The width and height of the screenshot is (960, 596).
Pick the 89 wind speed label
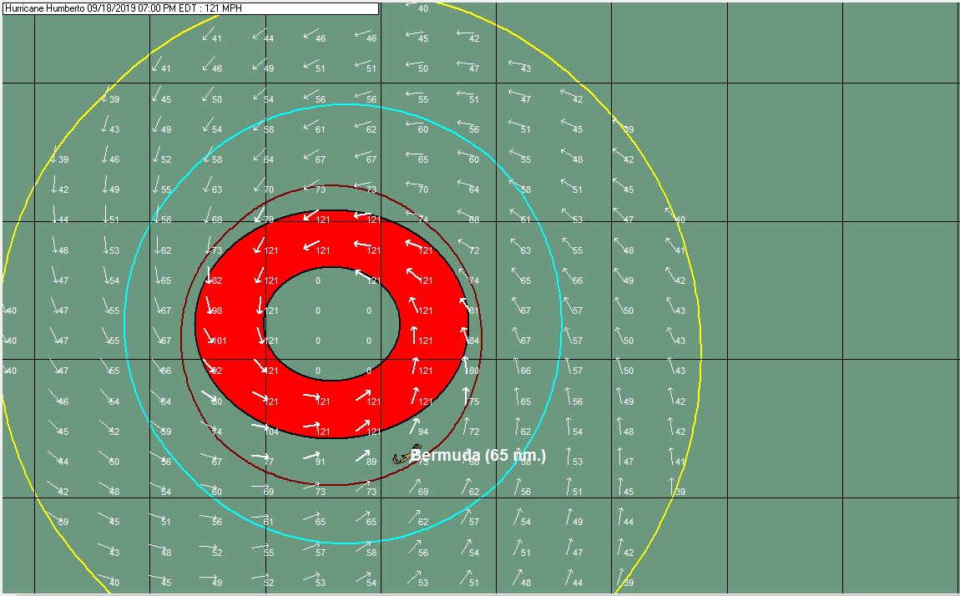tap(371, 462)
